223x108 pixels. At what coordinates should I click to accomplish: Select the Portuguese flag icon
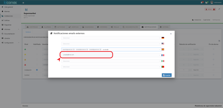tap(163, 67)
